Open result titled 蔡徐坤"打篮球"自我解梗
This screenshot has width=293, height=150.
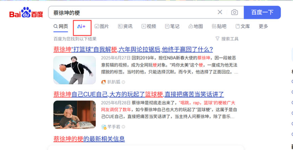tap(133, 49)
